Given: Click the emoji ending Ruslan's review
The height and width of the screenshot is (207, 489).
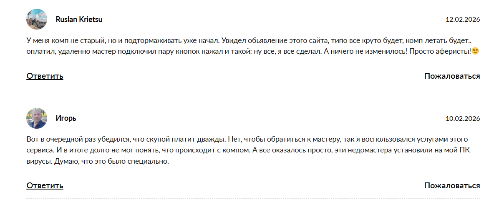Looking at the screenshot, I should pyautogui.click(x=475, y=52).
